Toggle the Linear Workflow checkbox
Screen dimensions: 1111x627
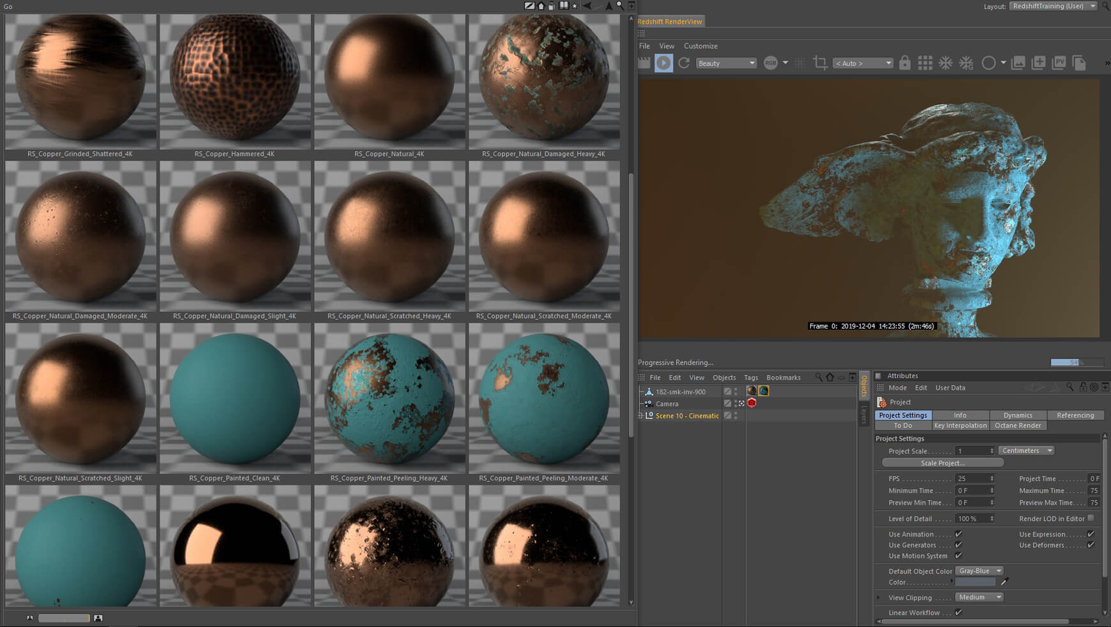(959, 612)
